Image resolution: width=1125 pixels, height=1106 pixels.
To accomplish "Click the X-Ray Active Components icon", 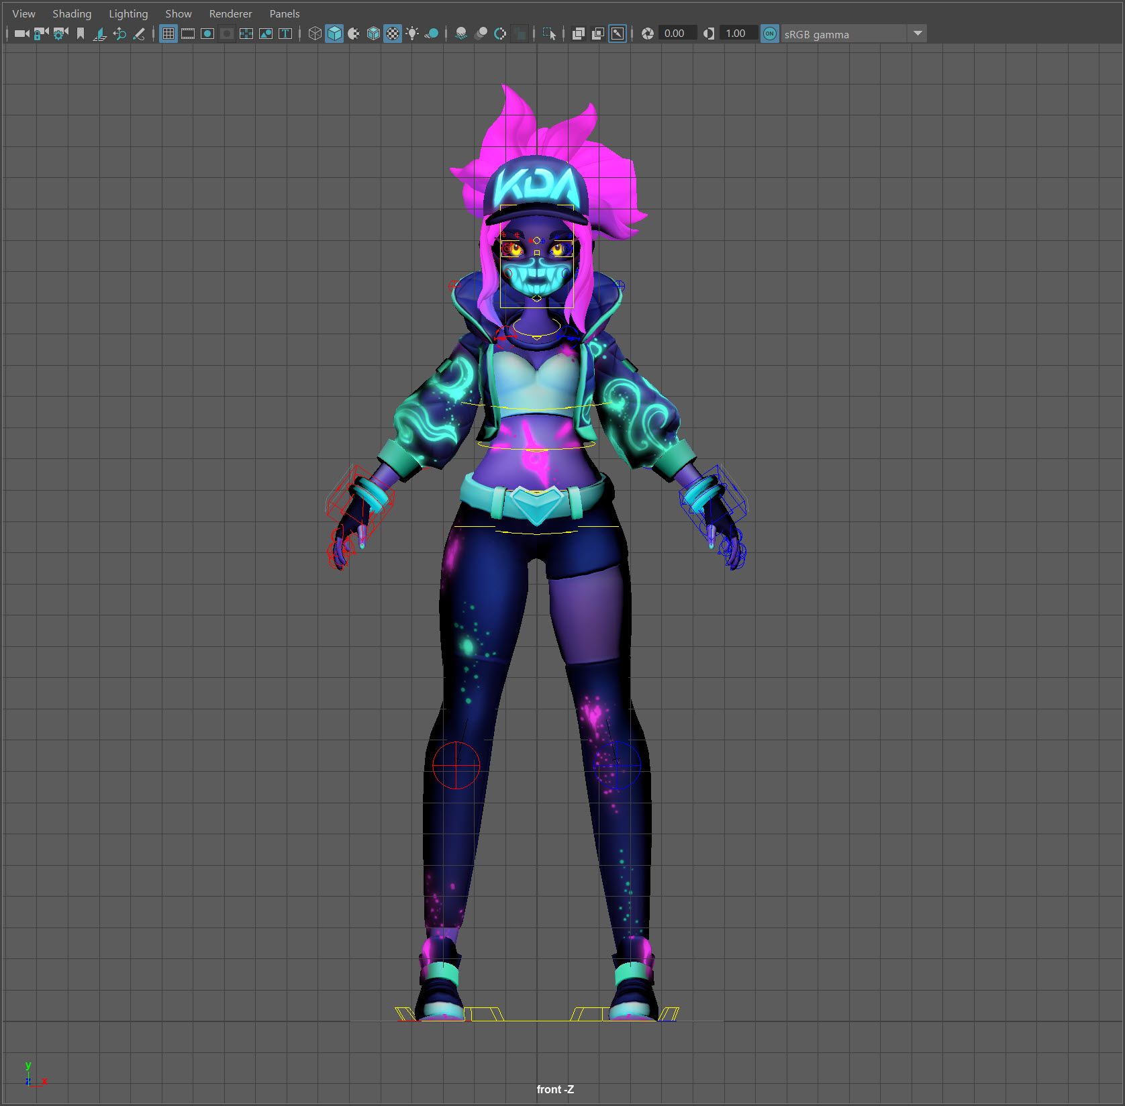I will coord(598,34).
